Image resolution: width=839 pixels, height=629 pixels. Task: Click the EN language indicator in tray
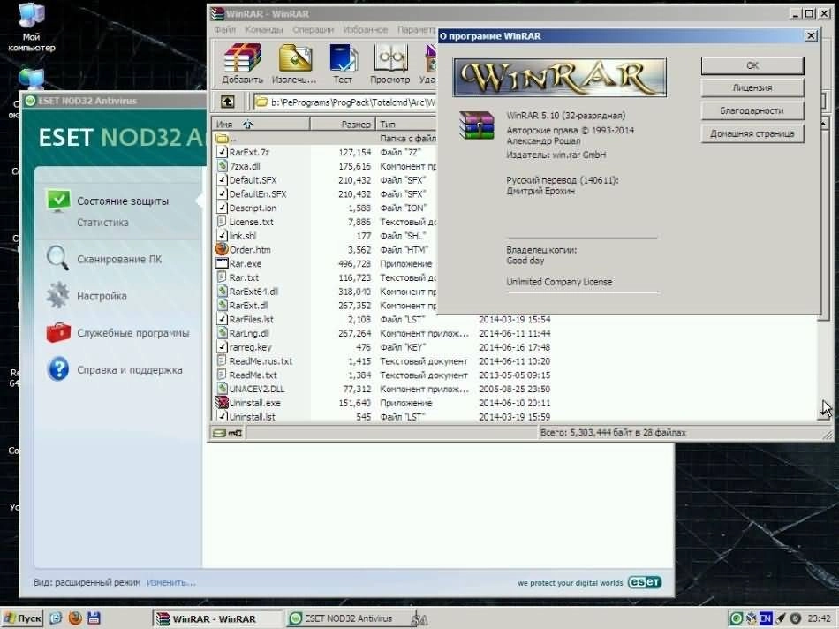(x=765, y=618)
